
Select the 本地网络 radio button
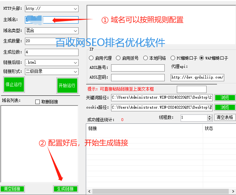(145, 58)
